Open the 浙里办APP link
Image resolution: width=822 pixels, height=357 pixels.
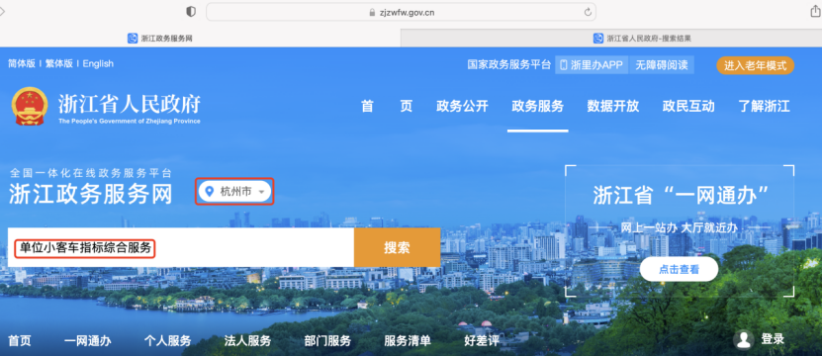[592, 65]
